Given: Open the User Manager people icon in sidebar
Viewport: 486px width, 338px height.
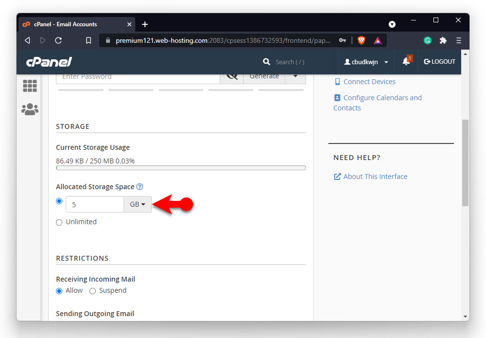Looking at the screenshot, I should coord(30,109).
